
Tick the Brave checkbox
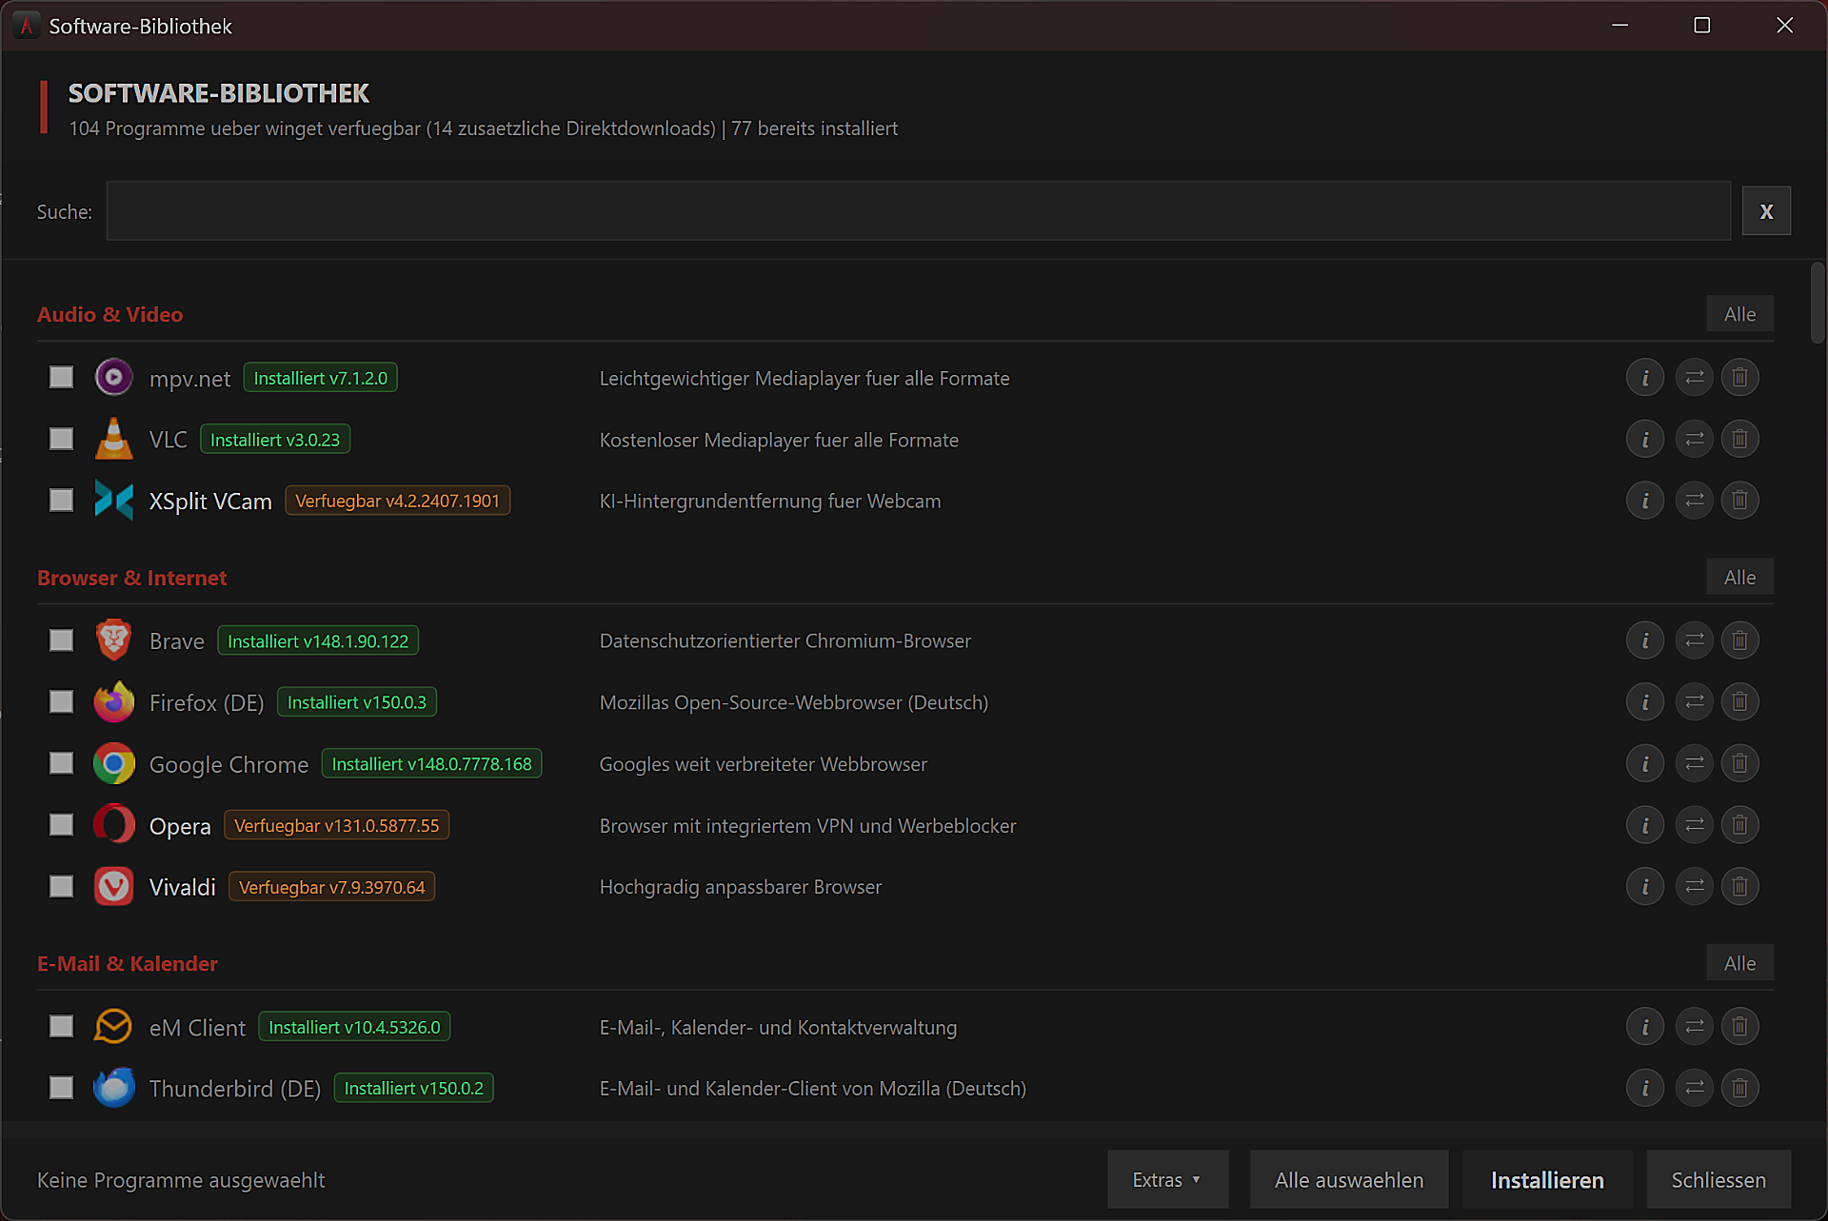tap(61, 640)
